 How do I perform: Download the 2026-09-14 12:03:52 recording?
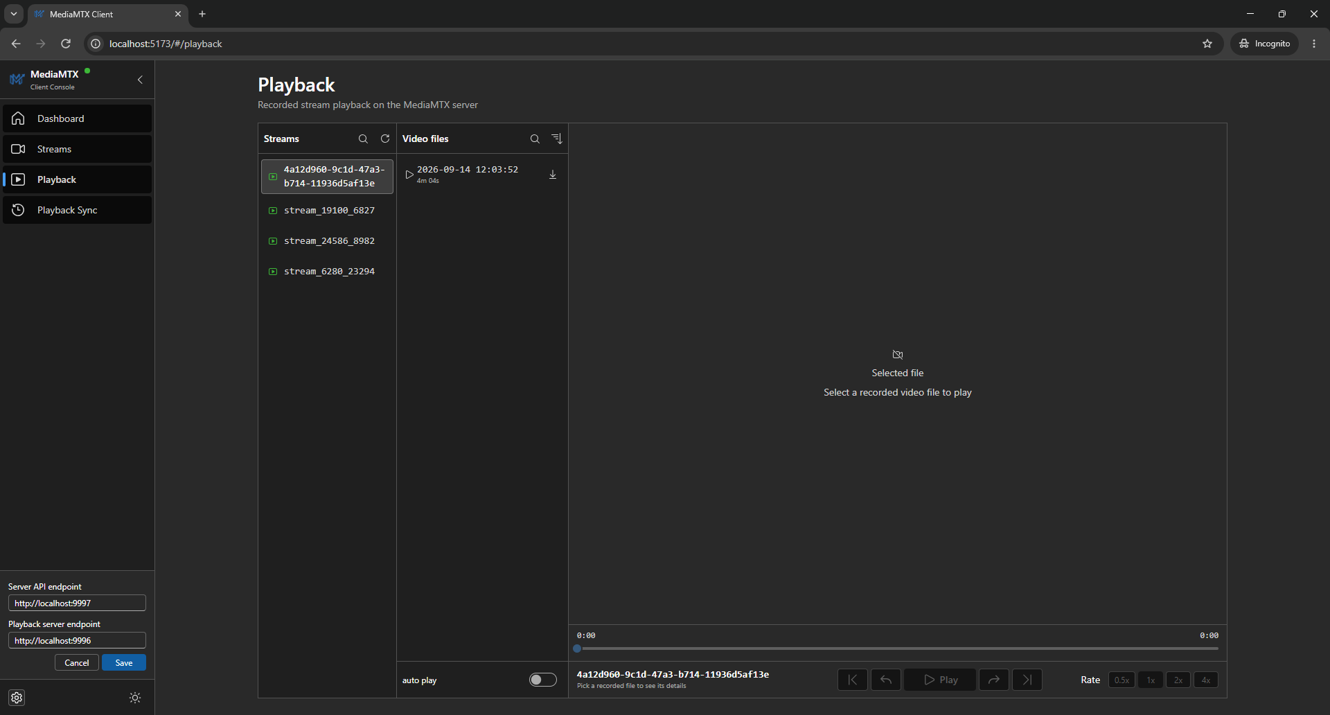click(553, 175)
